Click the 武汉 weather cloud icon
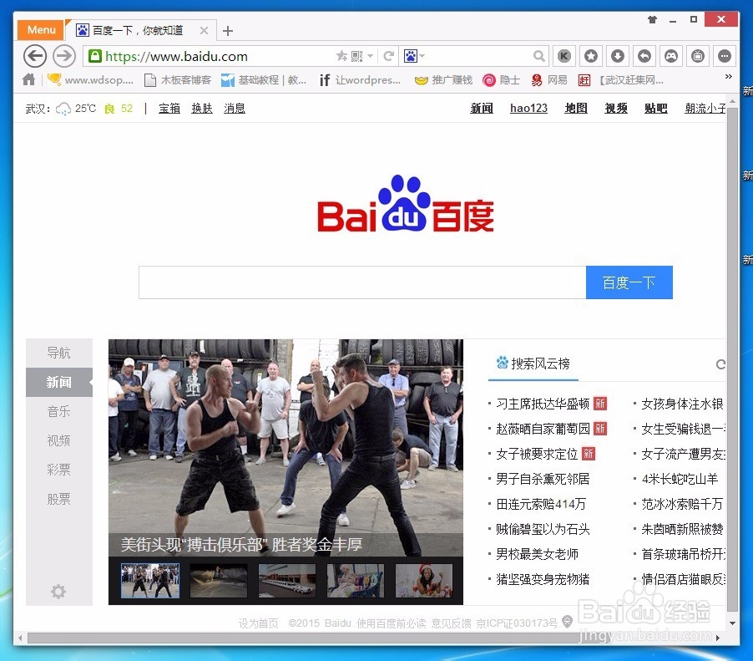This screenshot has width=753, height=661. tap(63, 109)
